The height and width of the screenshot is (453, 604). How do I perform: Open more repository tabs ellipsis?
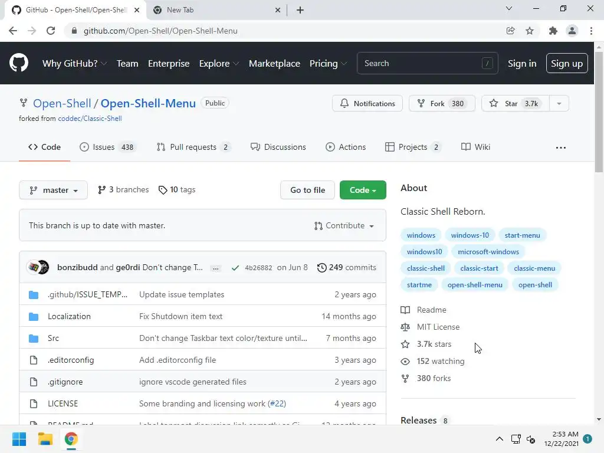561,147
